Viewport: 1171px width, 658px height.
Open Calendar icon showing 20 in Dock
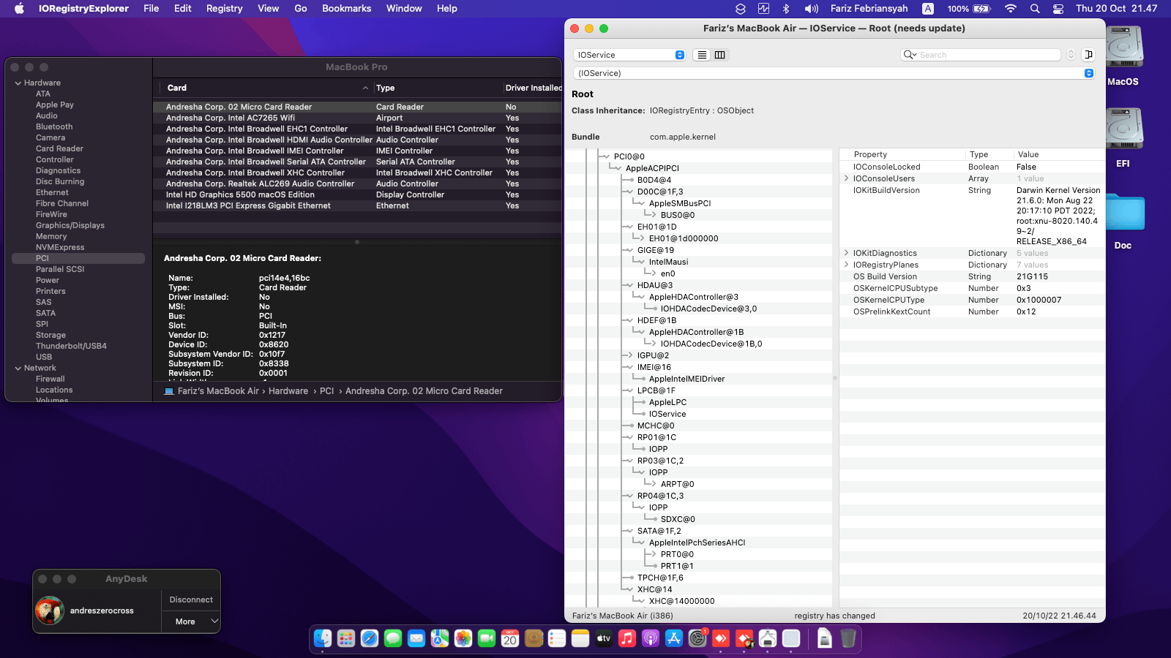tap(510, 639)
